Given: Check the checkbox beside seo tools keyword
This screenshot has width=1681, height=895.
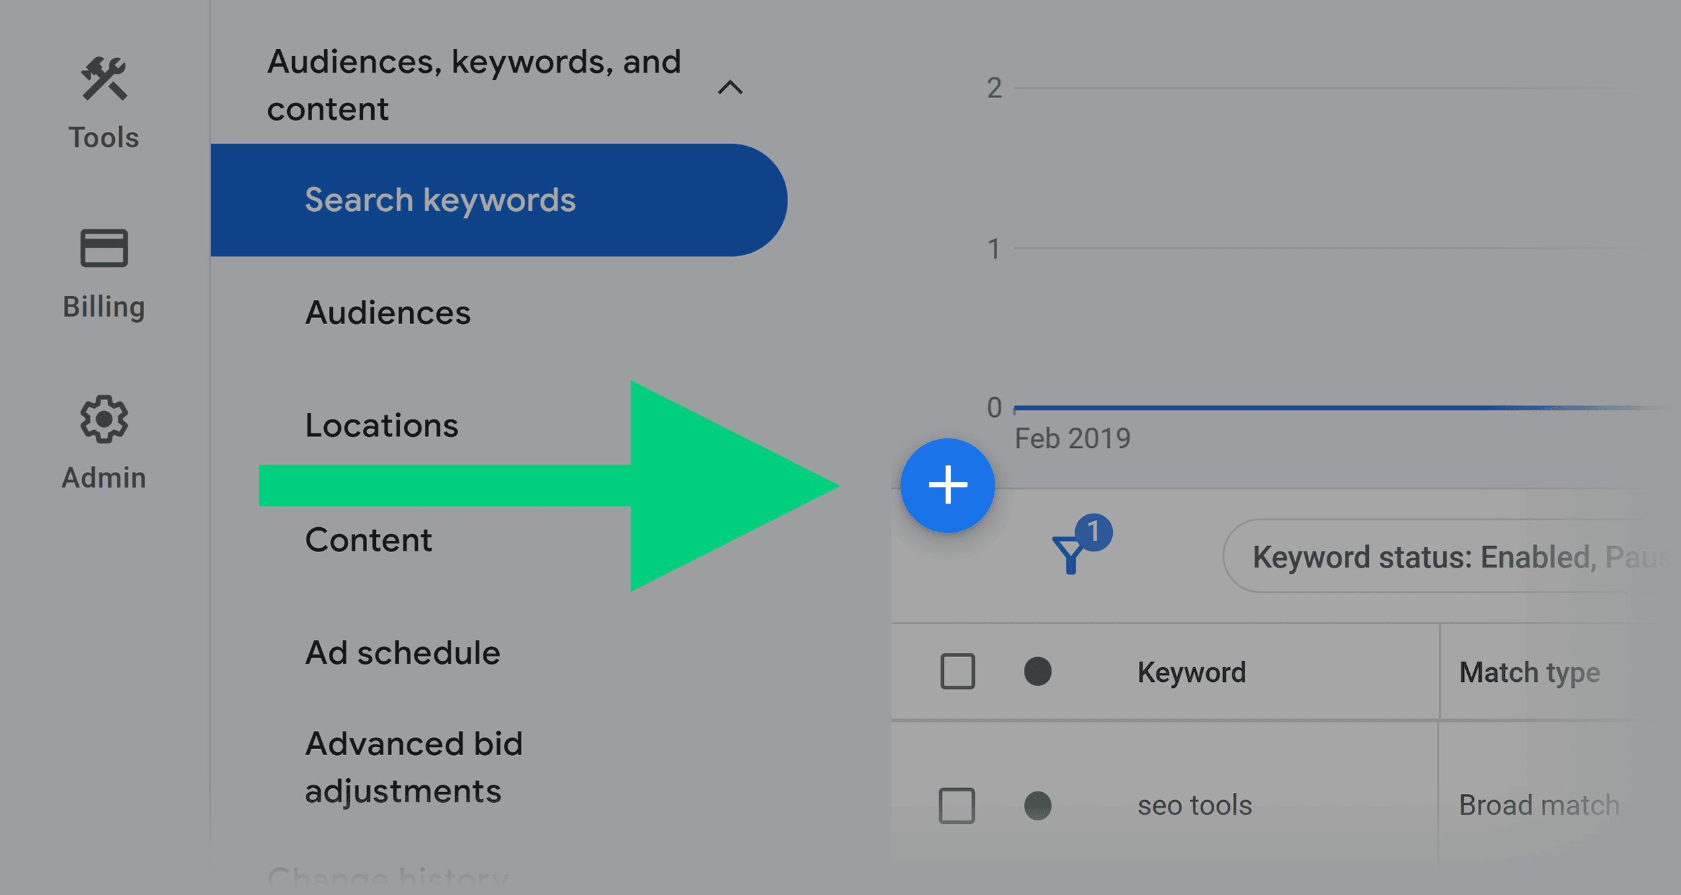Looking at the screenshot, I should tap(957, 804).
